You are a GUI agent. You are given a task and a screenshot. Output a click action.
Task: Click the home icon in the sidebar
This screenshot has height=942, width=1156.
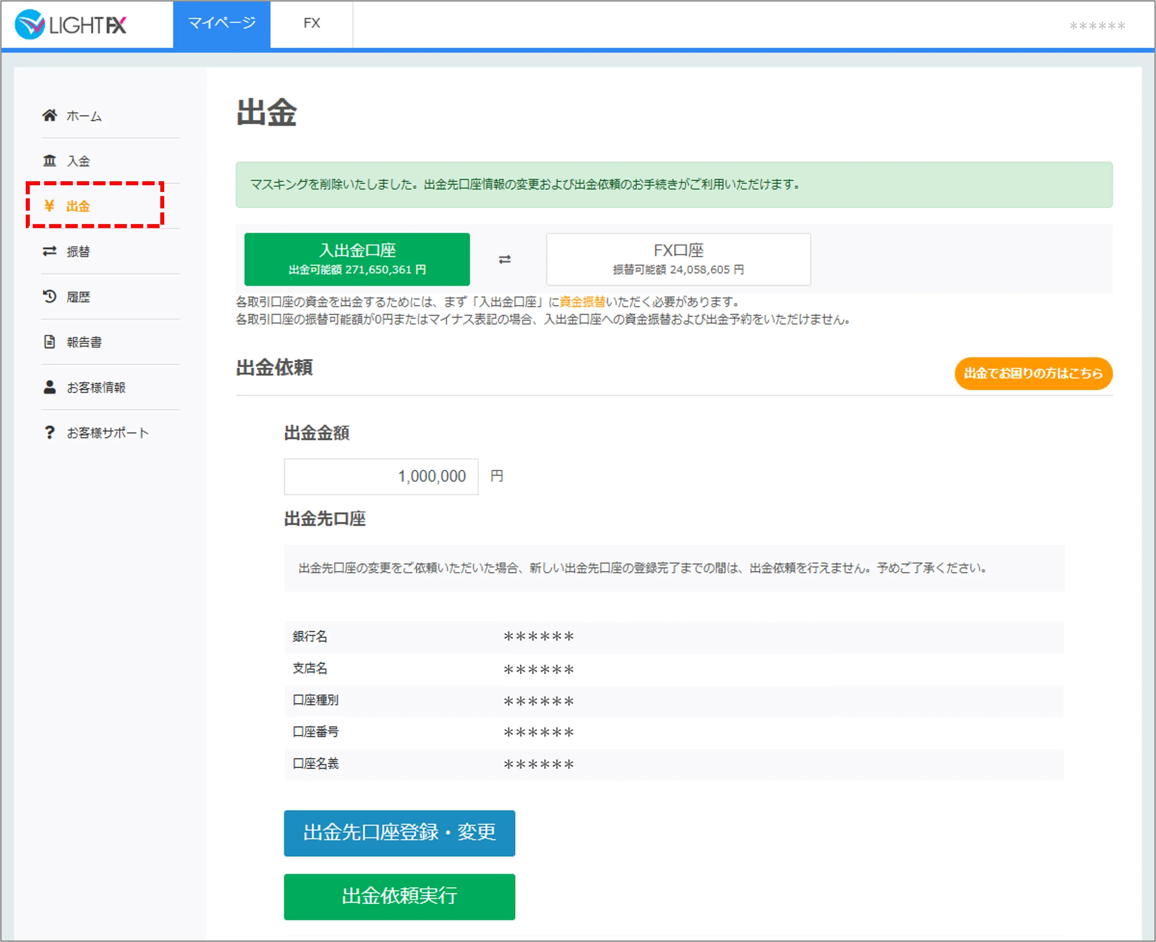(49, 115)
